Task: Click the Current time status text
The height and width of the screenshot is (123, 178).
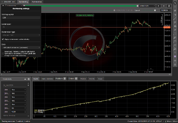Action: [141, 121]
